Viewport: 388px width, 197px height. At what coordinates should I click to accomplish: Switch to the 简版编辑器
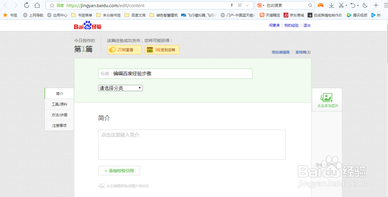pos(281,52)
